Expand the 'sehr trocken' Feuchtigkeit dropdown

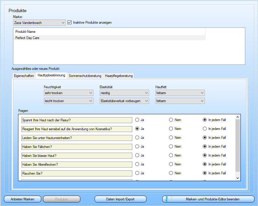pyautogui.click(x=69, y=93)
